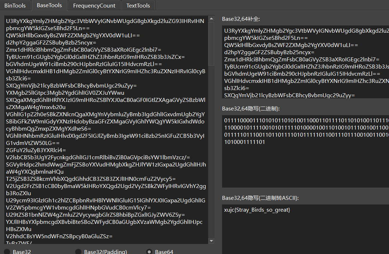The height and width of the screenshot is (254, 389).
Task: Click the Base32,64隐写(二进制) label
Action: coord(250,108)
